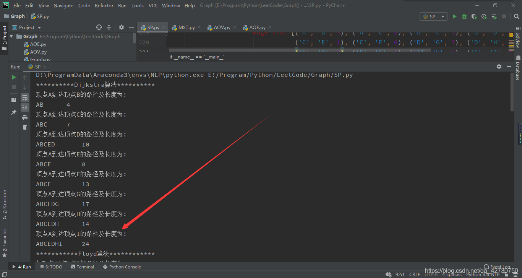Open Project panel settings gear

[x=122, y=27]
